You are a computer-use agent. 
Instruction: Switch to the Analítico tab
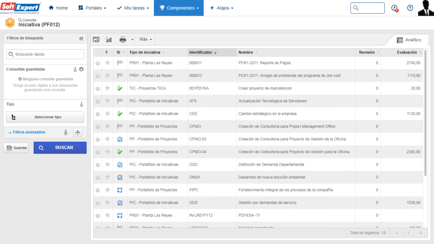click(409, 40)
